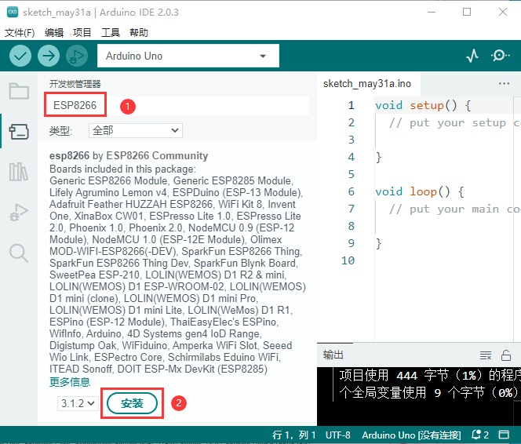Open the 文件(F) menu
The height and width of the screenshot is (444, 521).
click(x=20, y=32)
